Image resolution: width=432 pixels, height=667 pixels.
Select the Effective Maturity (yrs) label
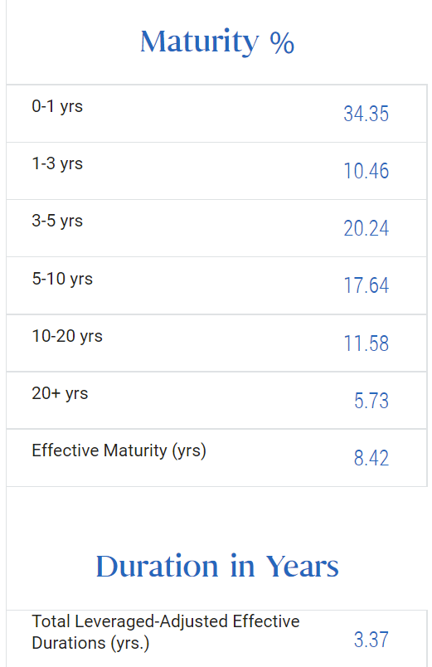pos(119,451)
